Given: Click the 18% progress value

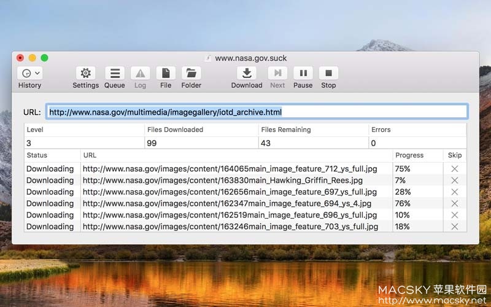Looking at the screenshot, I should pyautogui.click(x=402, y=227).
